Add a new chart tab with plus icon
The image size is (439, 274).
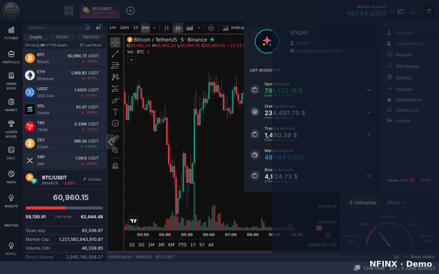coord(130,11)
